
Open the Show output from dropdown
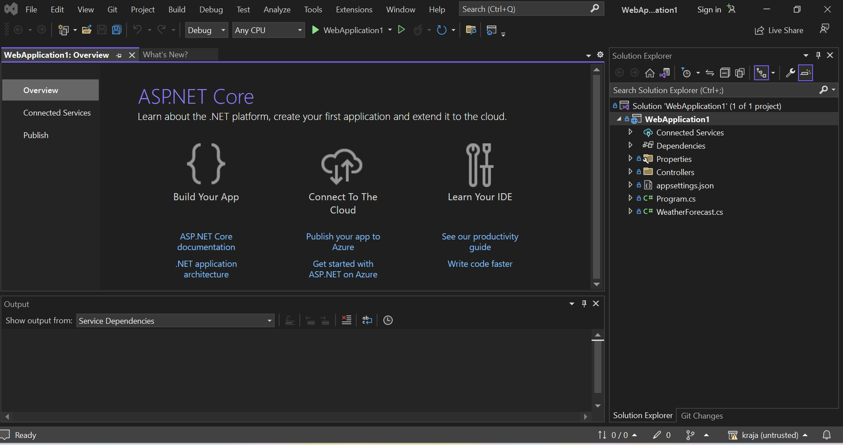pyautogui.click(x=175, y=321)
